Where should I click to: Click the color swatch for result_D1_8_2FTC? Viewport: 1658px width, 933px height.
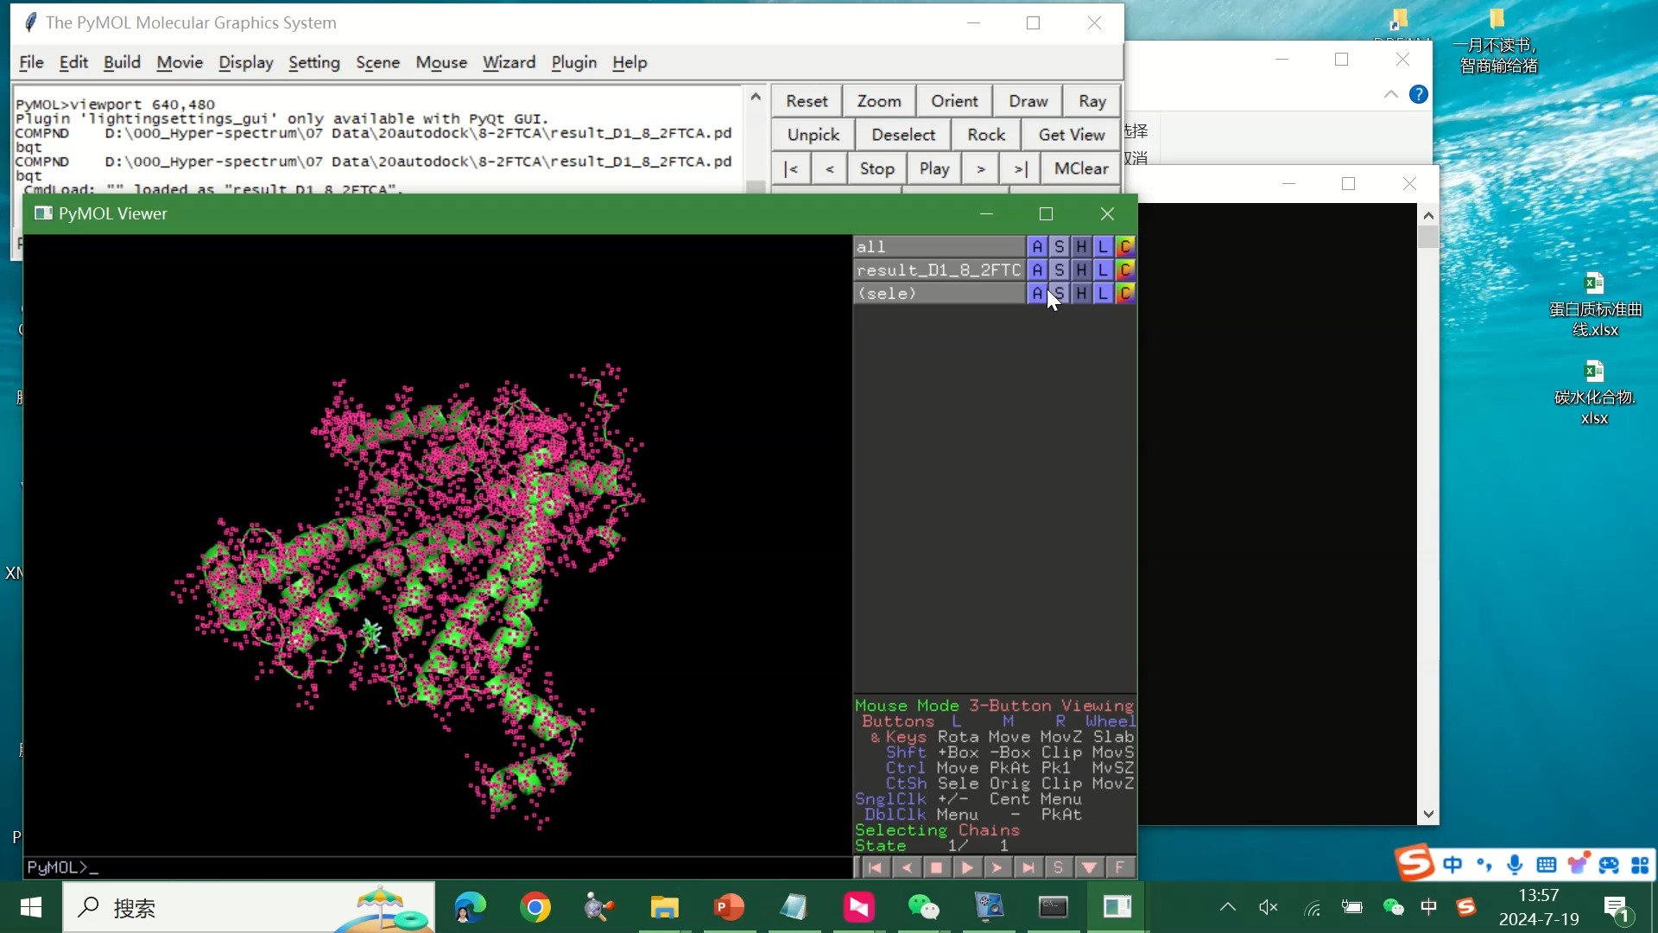(x=1126, y=270)
